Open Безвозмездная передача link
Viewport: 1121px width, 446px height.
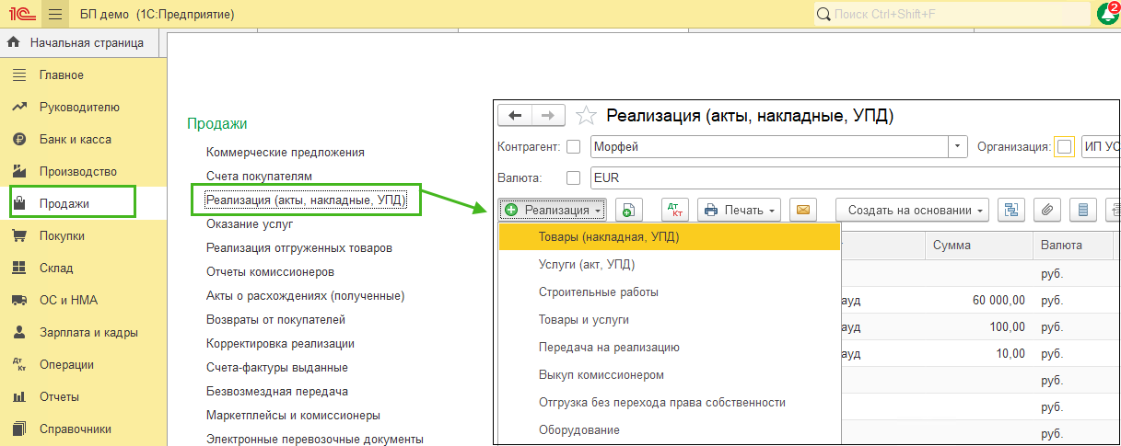tap(277, 392)
